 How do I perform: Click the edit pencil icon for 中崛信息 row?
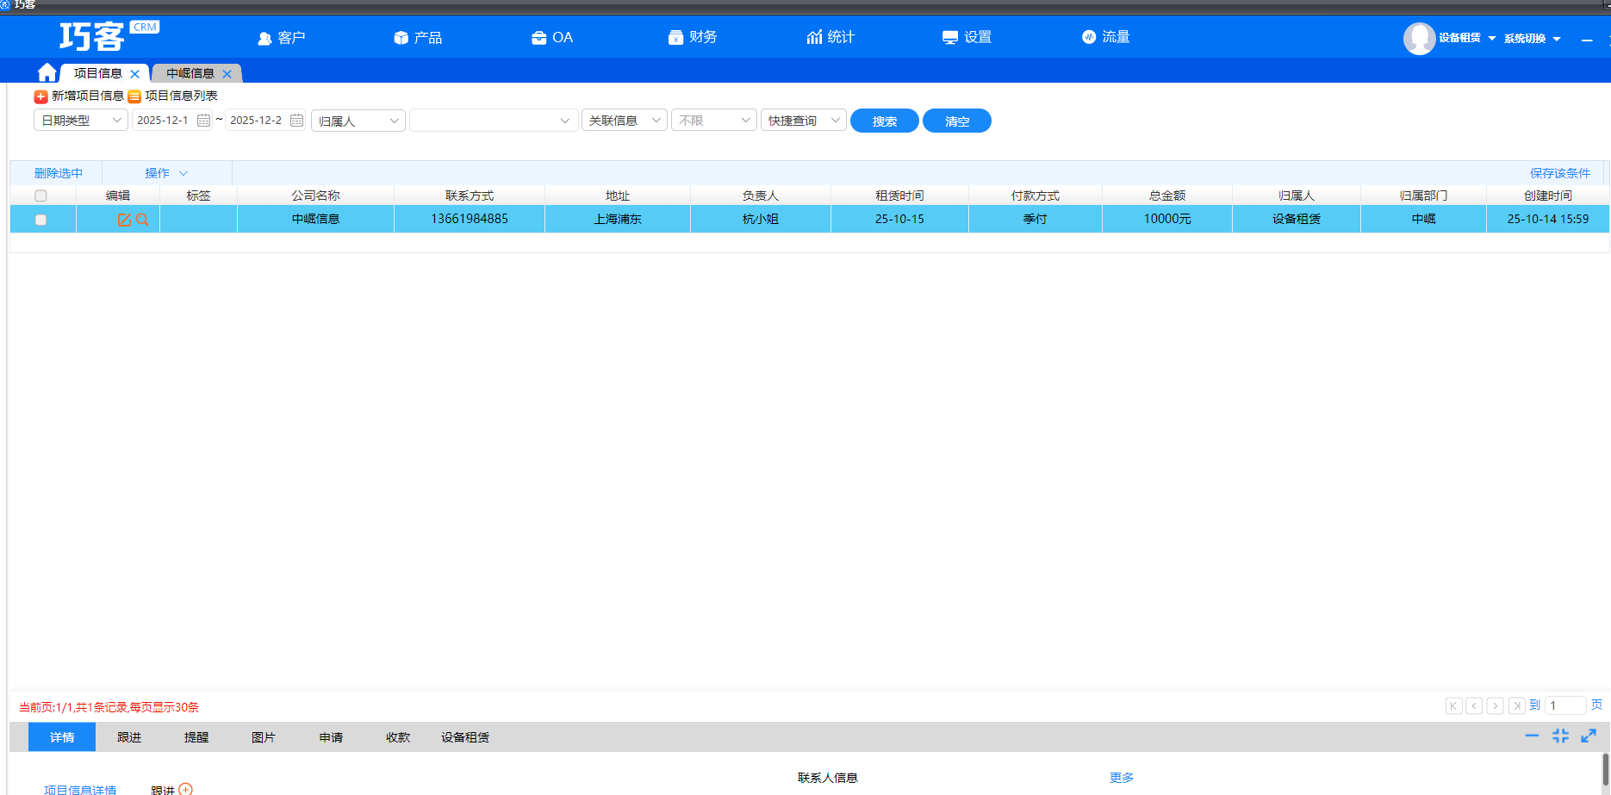point(124,220)
